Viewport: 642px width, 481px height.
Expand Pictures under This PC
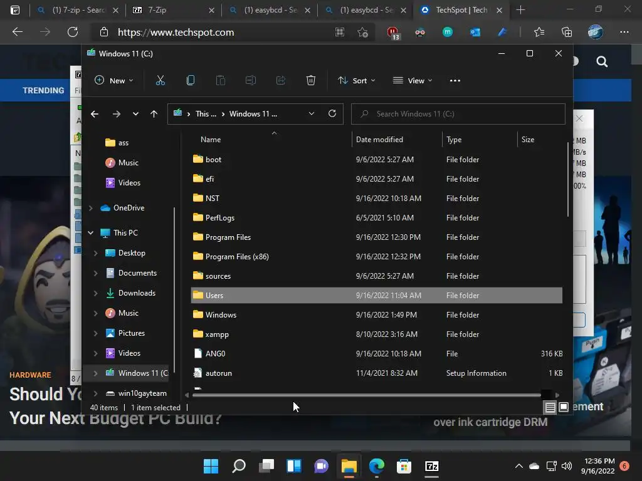pos(95,333)
